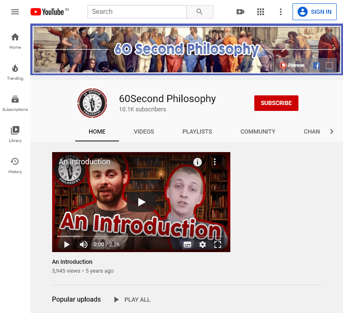
Task: Click the channel banner image
Action: point(187,50)
